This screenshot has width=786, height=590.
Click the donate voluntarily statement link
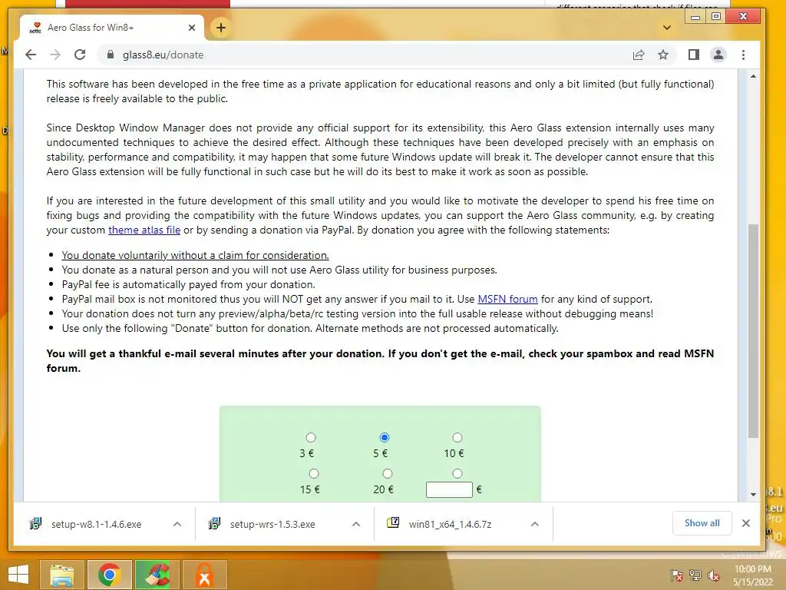196,255
